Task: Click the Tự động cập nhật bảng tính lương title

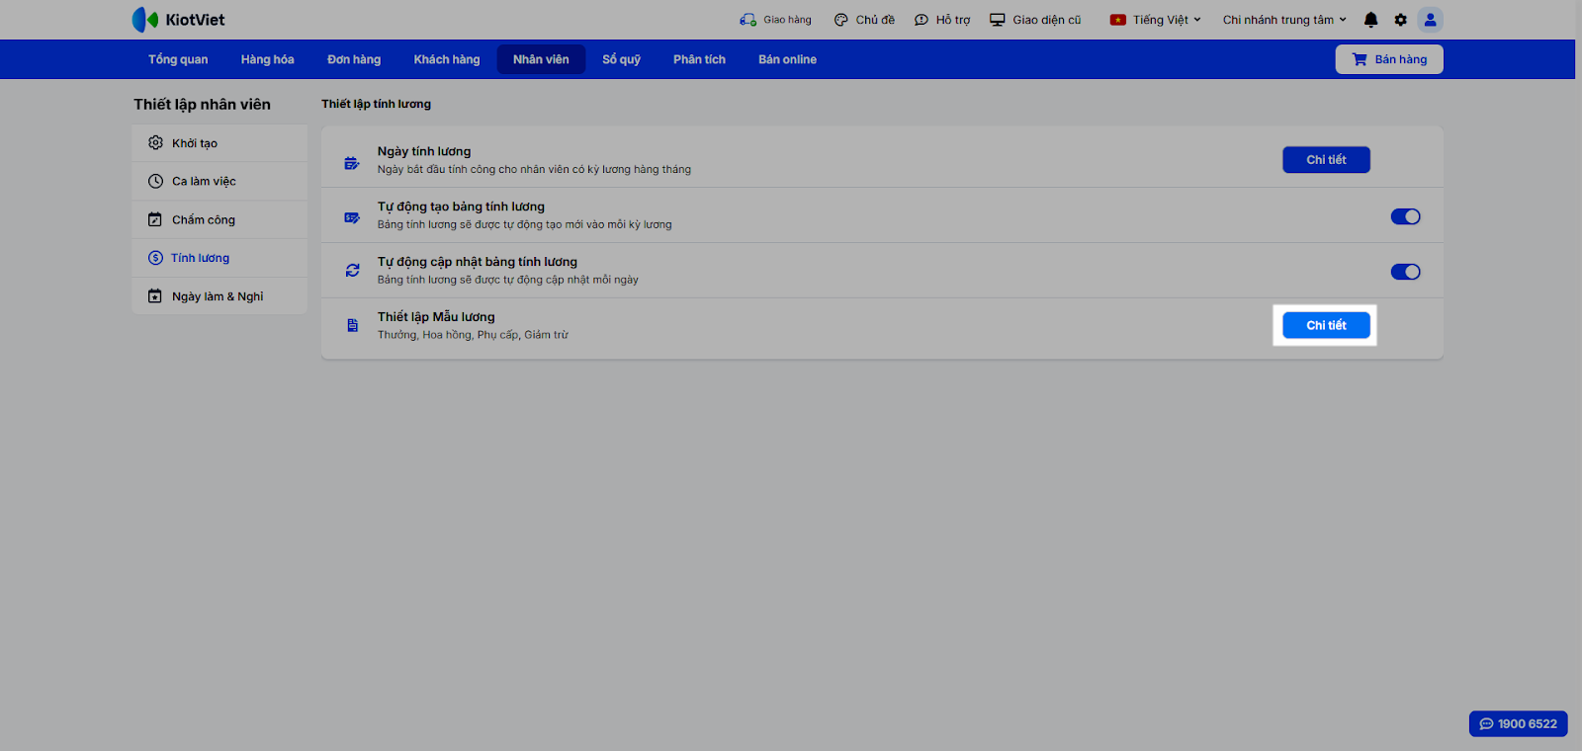Action: [x=478, y=262]
